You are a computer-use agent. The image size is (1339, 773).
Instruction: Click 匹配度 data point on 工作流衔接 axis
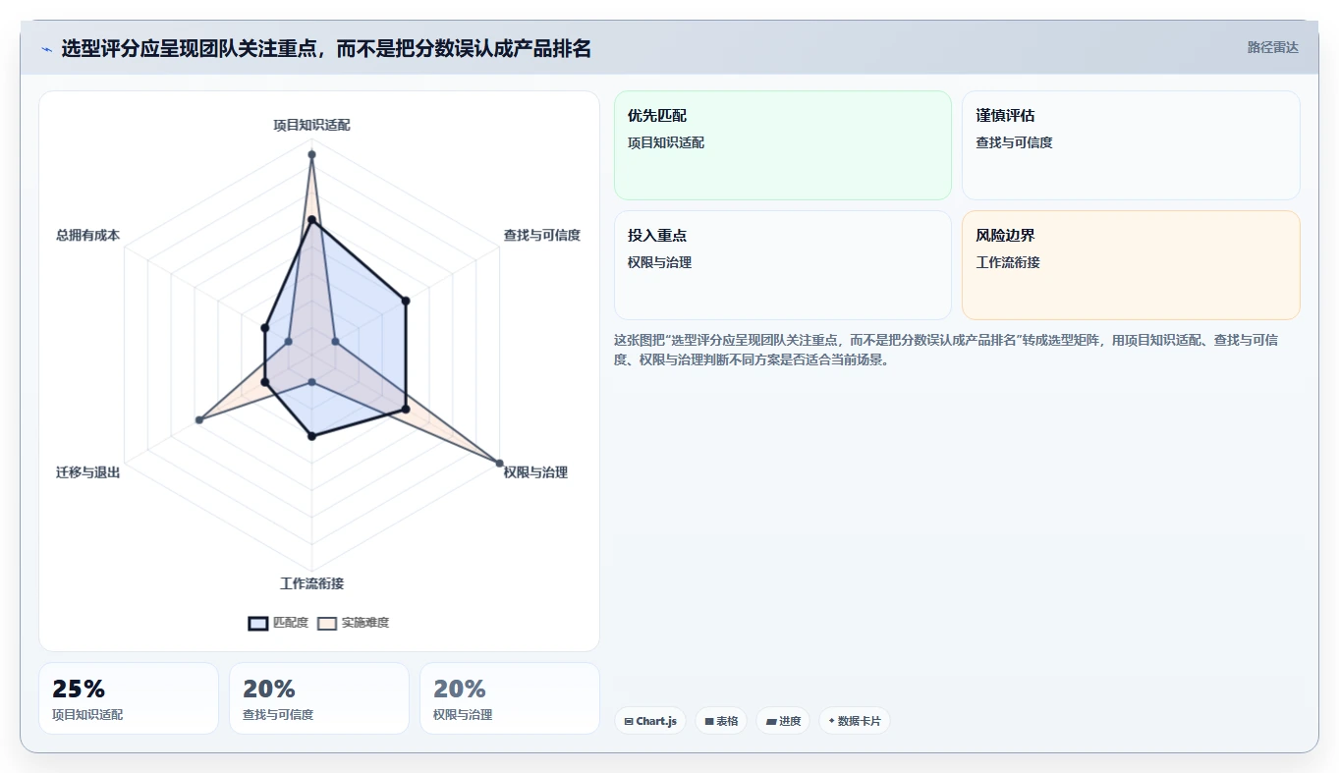pyautogui.click(x=311, y=436)
